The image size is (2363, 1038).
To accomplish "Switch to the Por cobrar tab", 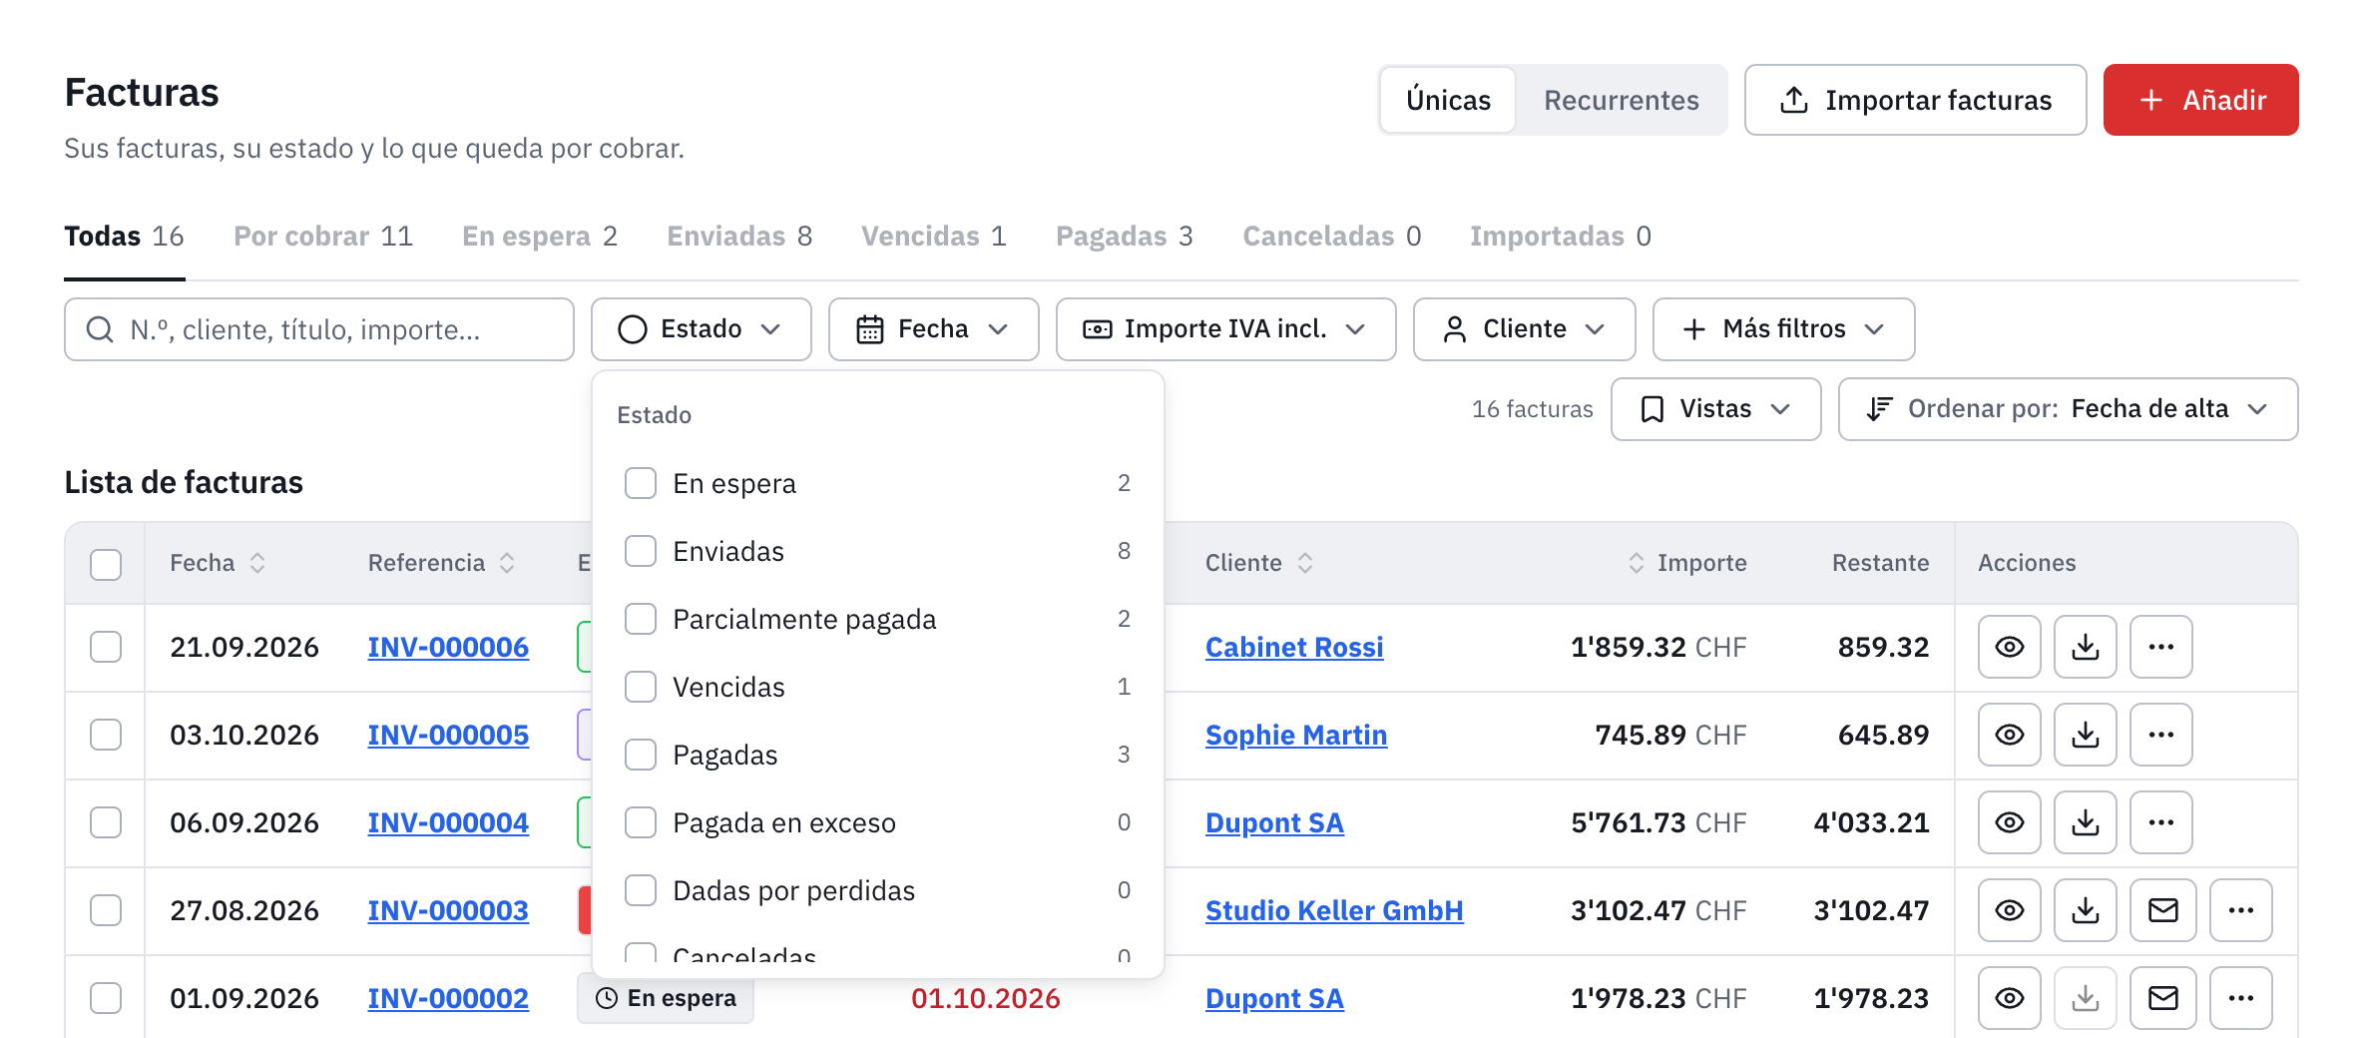I will tap(322, 237).
